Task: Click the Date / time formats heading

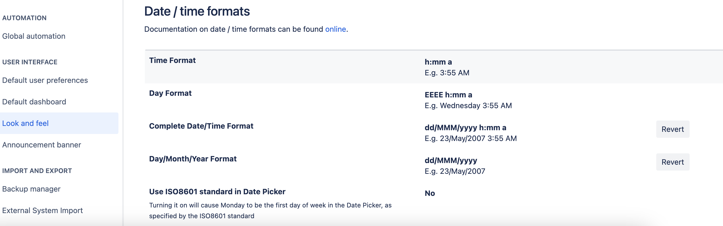Action: 197,11
